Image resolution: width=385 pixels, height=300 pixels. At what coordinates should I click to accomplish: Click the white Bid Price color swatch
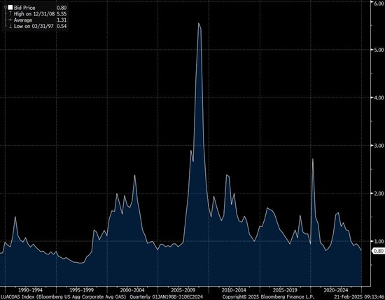click(10, 8)
